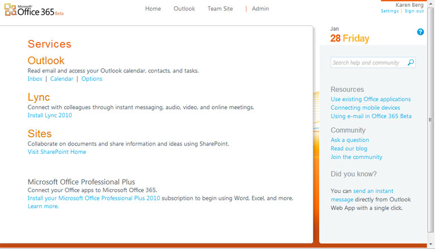The width and height of the screenshot is (435, 249).
Task: Open the Outlook navigation tab
Action: click(184, 9)
